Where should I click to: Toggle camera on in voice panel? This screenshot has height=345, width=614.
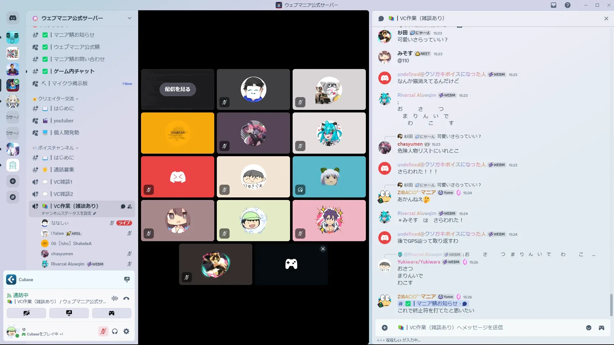click(26, 313)
